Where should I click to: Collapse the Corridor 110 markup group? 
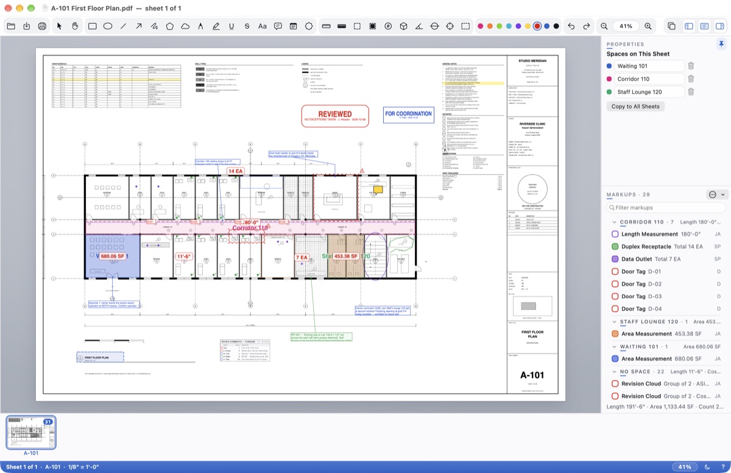point(614,222)
